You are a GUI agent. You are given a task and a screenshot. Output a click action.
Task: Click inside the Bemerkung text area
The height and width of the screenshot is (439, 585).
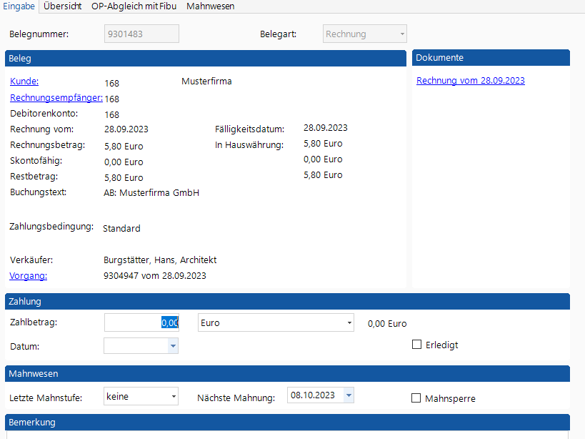pos(286,434)
